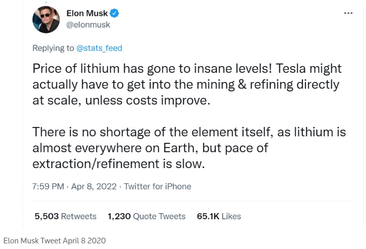
Task: Click 'at scale, unless costs improve' text
Action: tap(121, 100)
